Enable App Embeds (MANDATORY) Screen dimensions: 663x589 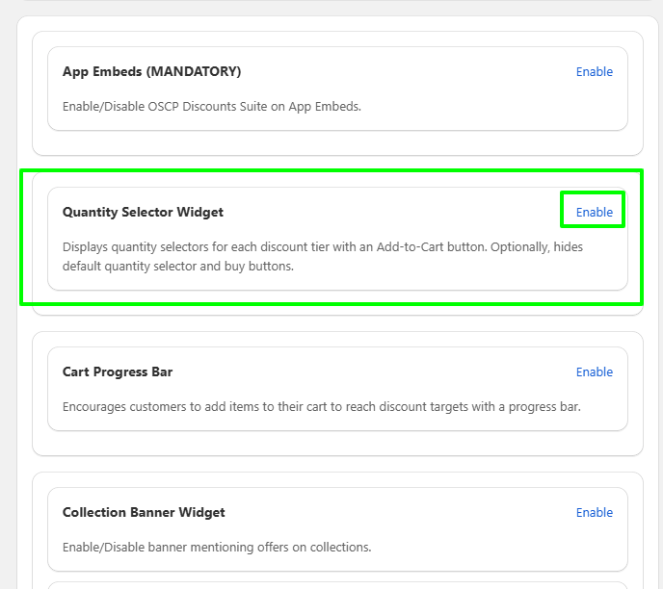click(x=594, y=72)
